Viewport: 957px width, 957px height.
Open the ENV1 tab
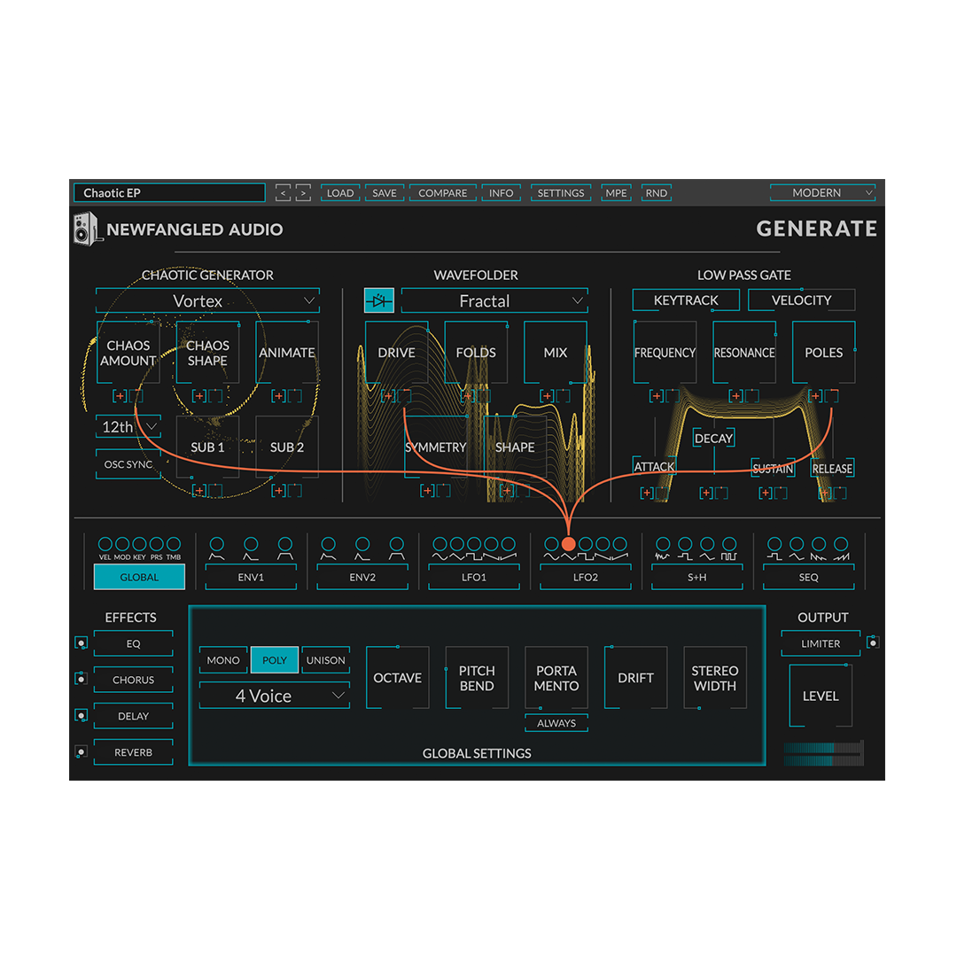pyautogui.click(x=251, y=577)
